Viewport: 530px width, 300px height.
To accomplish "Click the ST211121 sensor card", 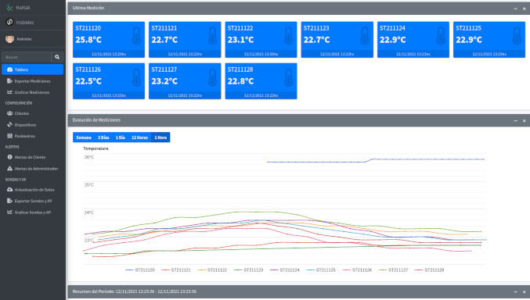I will tap(185, 40).
